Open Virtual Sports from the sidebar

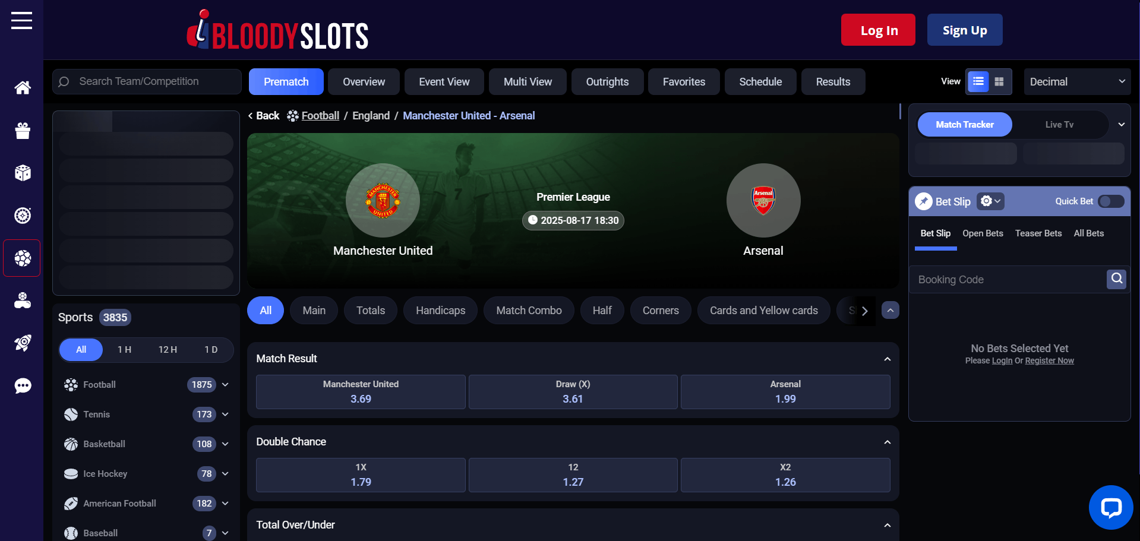pyautogui.click(x=22, y=300)
